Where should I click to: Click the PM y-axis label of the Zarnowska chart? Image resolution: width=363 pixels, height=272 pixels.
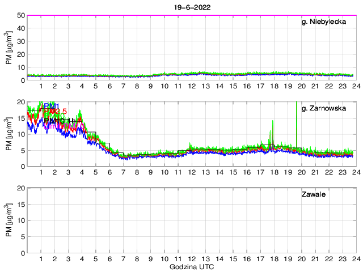tap(9, 134)
